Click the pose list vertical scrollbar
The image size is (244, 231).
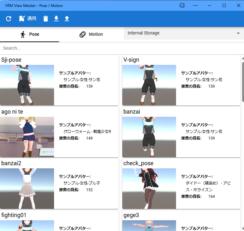(243, 82)
